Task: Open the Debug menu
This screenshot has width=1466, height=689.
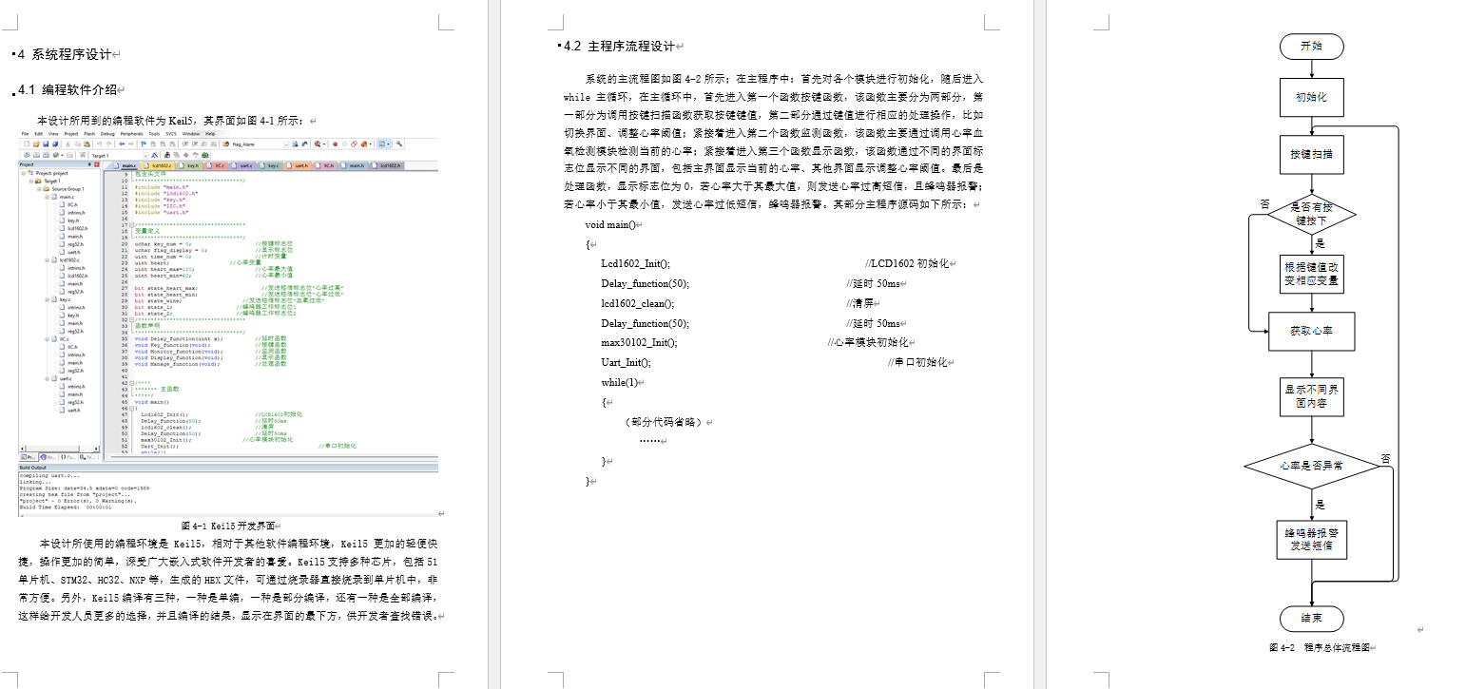Action: pos(108,134)
